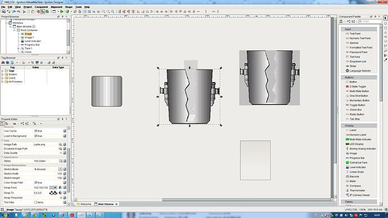The image size is (388, 218).
Task: Expand the System tag folder
Action: pos(3,74)
